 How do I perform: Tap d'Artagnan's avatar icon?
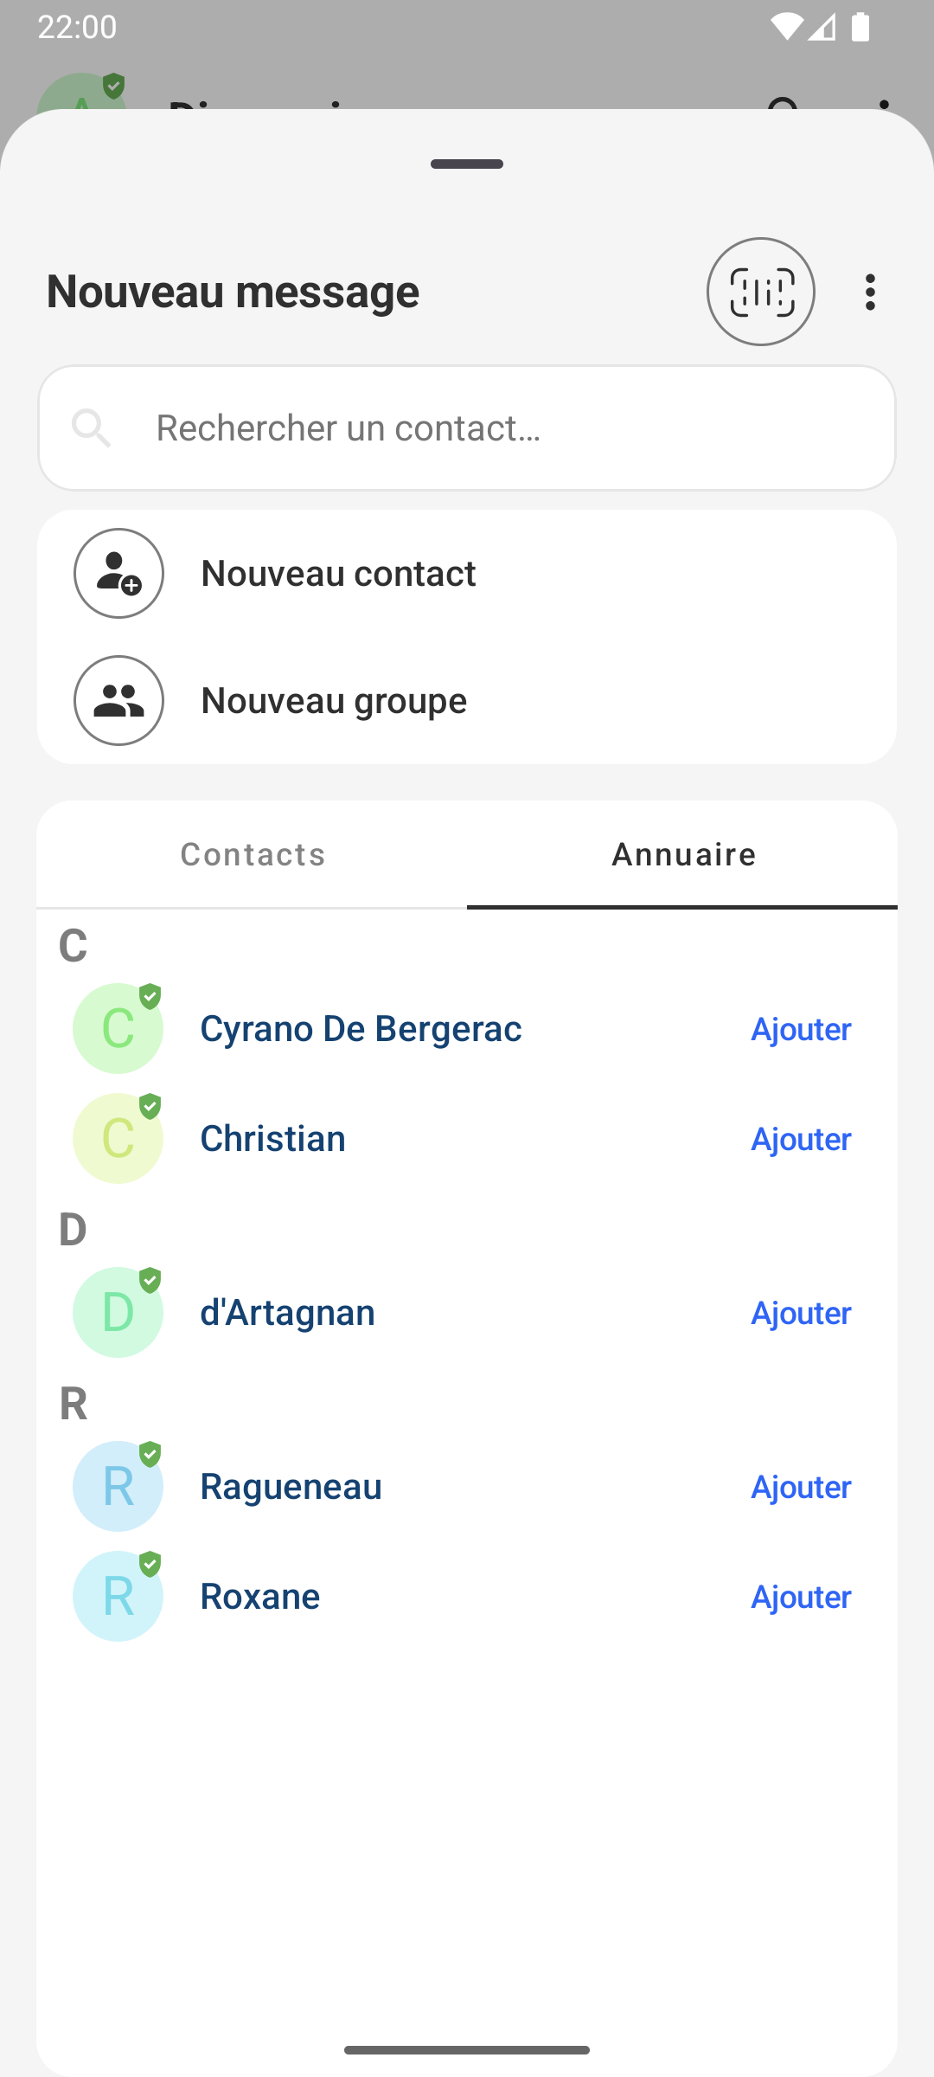[118, 1312]
